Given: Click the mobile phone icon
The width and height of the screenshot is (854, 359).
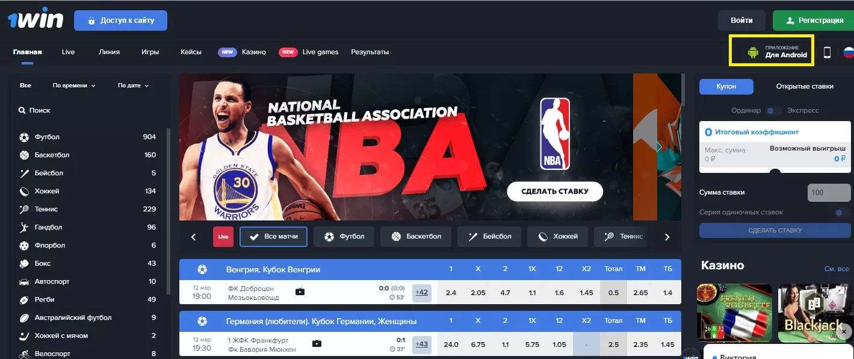Looking at the screenshot, I should (827, 52).
